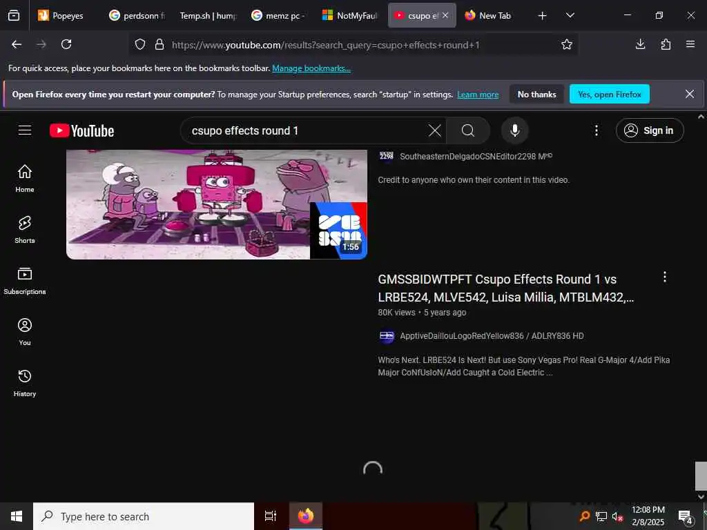Viewport: 707px width, 530px height.
Task: Bookmark this page with the star
Action: pos(567,44)
